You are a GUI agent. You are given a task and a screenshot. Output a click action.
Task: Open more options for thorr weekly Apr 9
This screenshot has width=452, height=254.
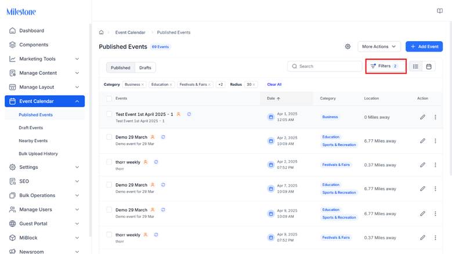435,238
